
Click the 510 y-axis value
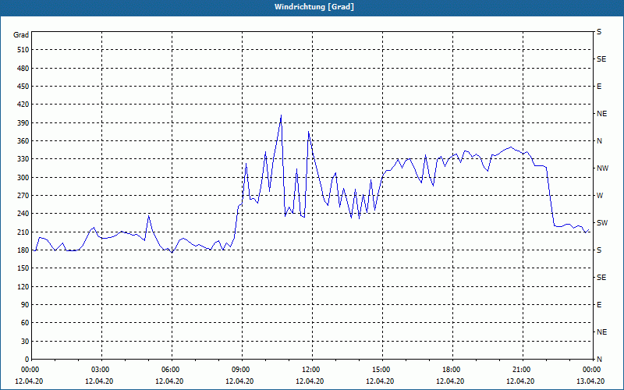click(x=23, y=50)
